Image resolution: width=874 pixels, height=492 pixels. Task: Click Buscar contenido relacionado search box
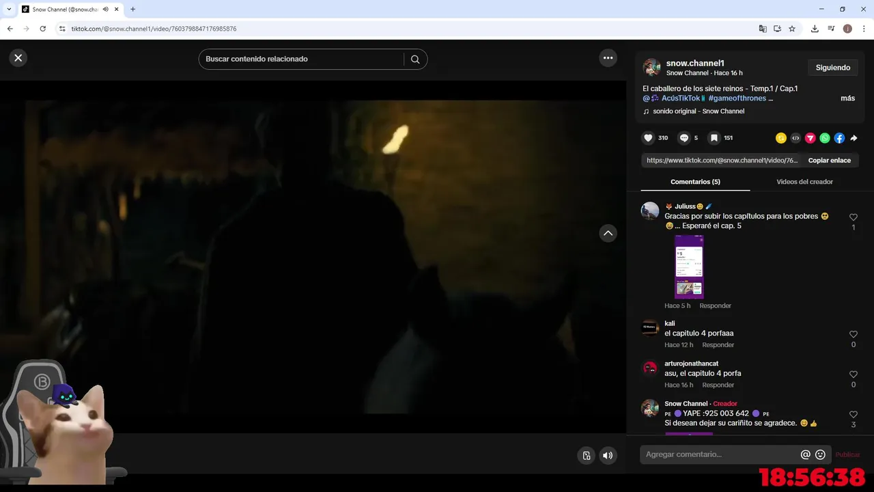(x=304, y=59)
